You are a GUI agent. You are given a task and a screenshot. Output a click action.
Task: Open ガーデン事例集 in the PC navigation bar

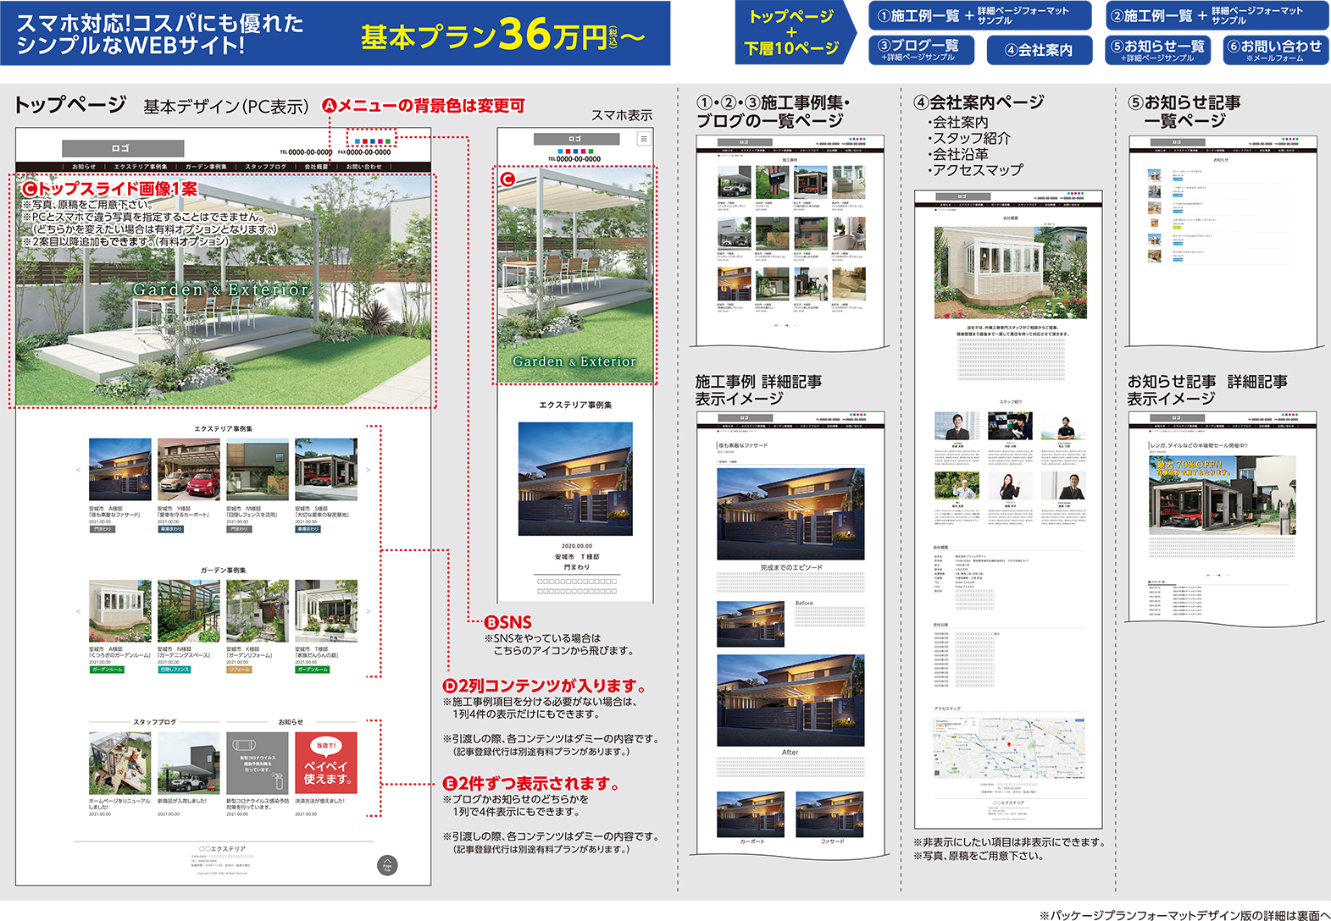pos(206,167)
